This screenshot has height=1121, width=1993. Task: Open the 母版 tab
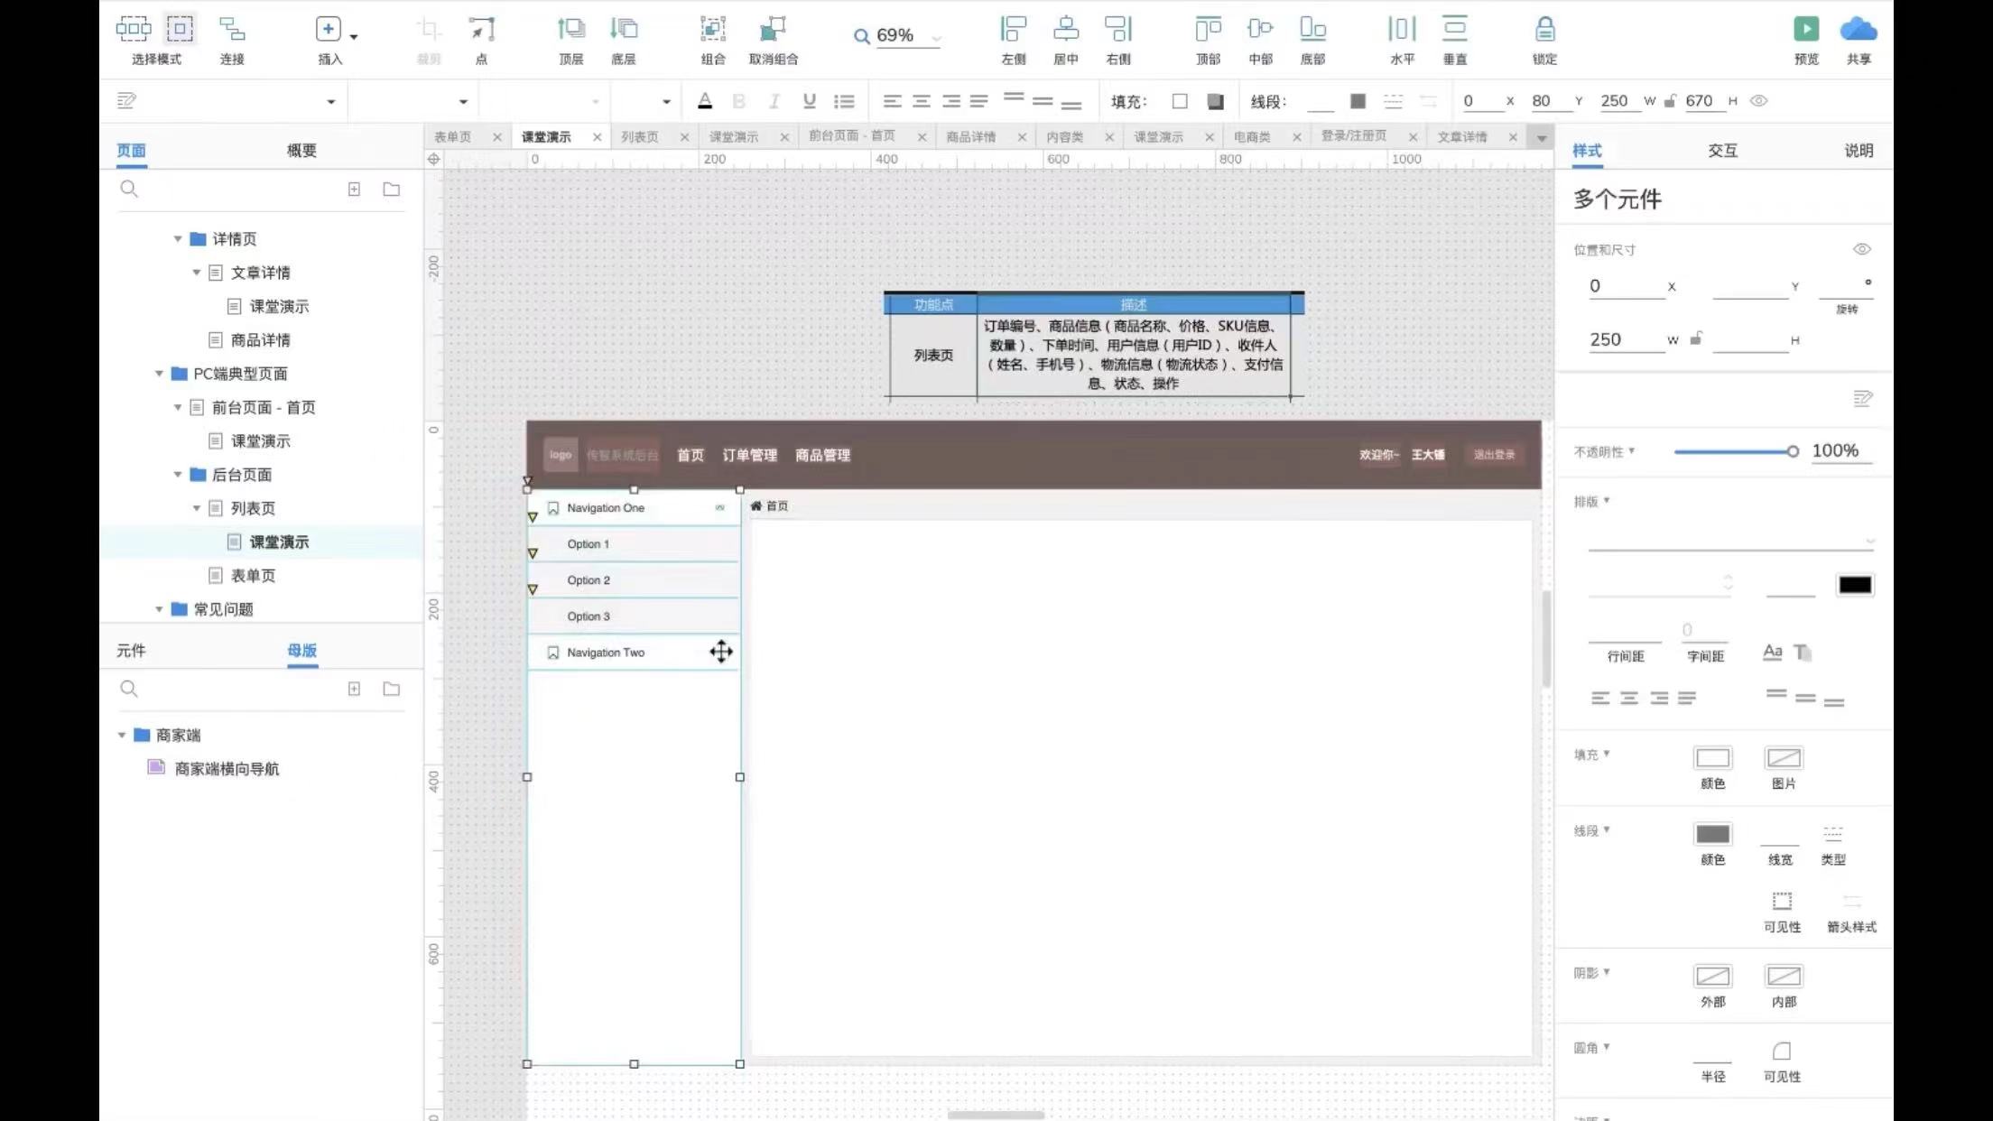point(301,651)
